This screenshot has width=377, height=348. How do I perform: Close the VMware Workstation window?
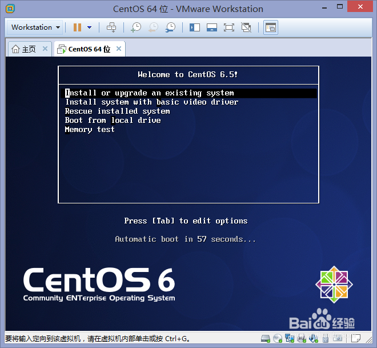(360, 6)
